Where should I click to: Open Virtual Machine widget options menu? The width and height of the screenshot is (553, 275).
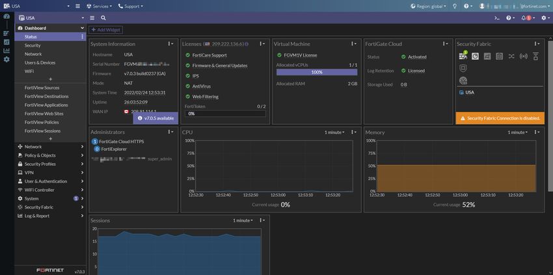(353, 44)
